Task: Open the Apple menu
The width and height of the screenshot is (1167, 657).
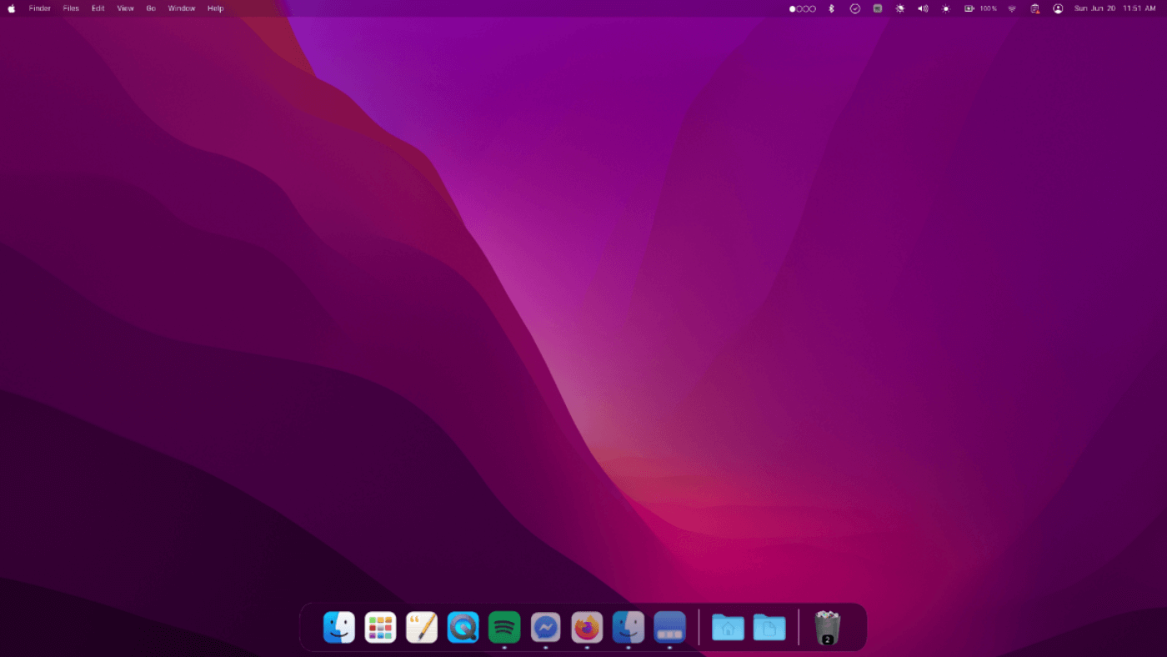Action: [12, 8]
